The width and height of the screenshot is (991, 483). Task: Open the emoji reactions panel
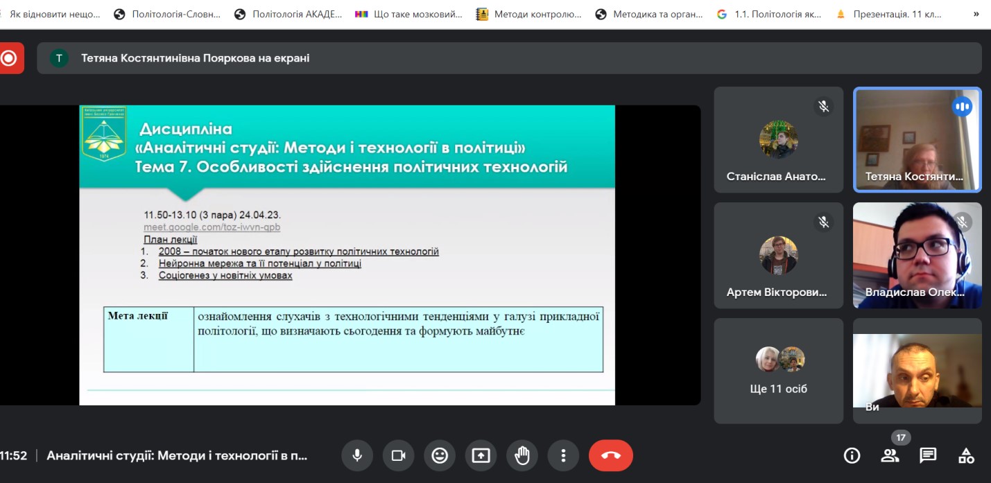(440, 455)
